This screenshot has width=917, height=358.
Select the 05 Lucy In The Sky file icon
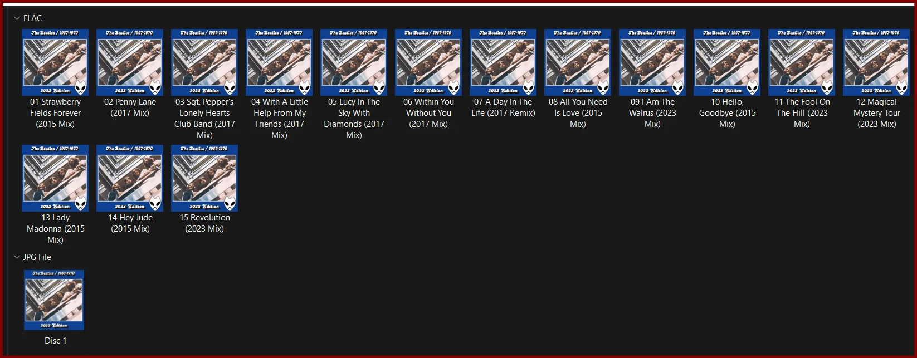point(354,62)
